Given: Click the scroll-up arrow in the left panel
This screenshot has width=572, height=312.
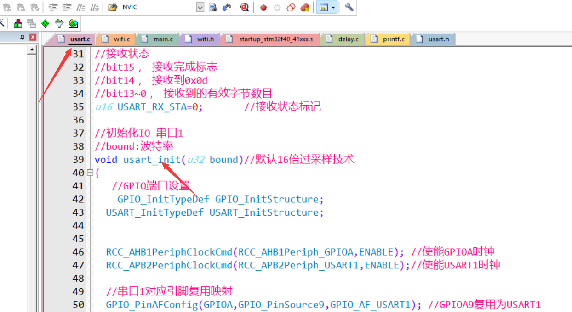Looking at the screenshot, I should click(32, 50).
